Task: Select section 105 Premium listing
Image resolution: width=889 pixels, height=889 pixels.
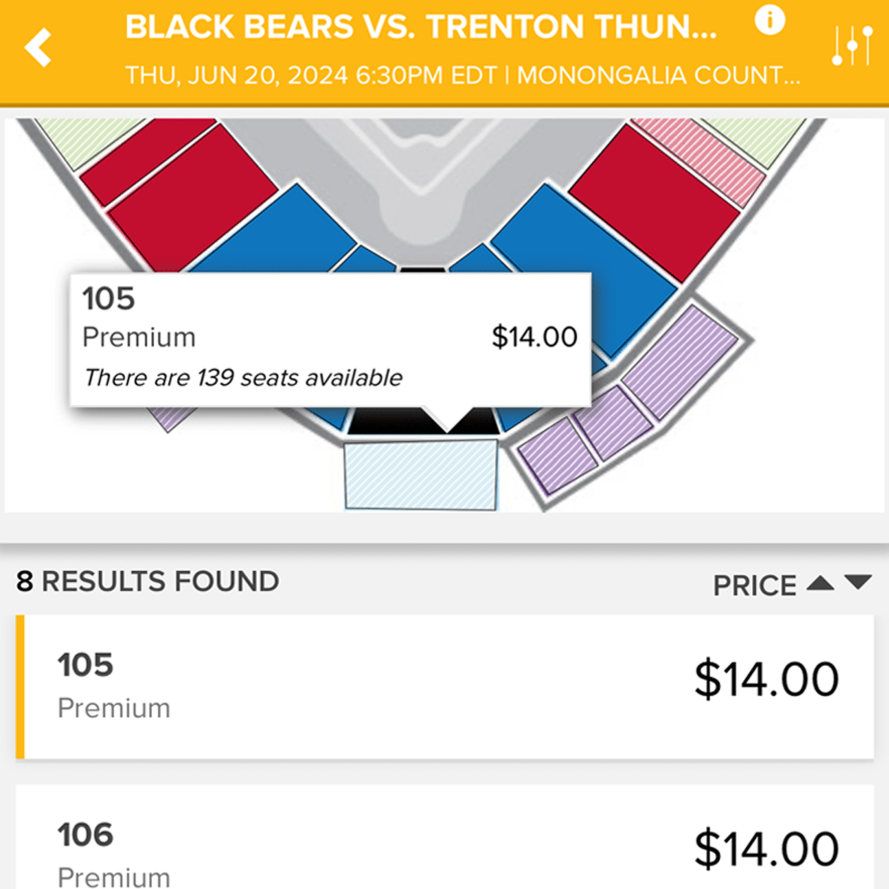Action: (444, 686)
